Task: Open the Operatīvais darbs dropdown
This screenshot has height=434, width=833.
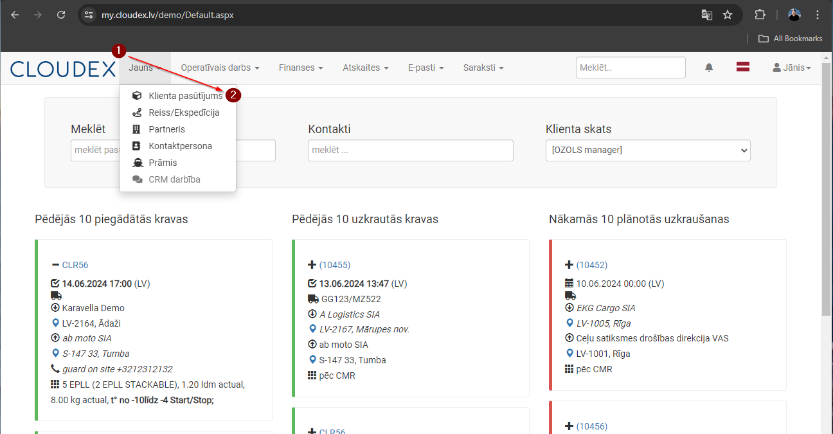Action: click(x=220, y=68)
